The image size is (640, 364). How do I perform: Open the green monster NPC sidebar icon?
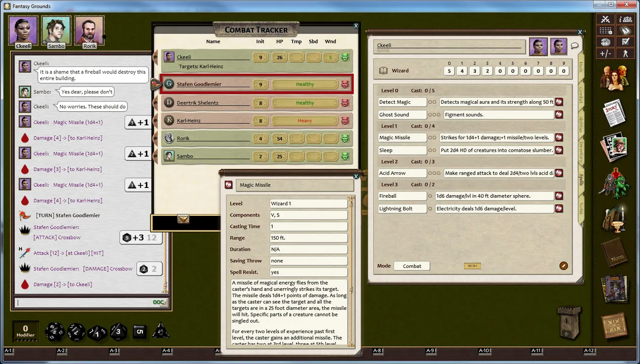(x=615, y=183)
